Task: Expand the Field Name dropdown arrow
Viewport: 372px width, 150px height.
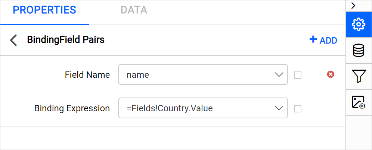Action: pos(279,74)
